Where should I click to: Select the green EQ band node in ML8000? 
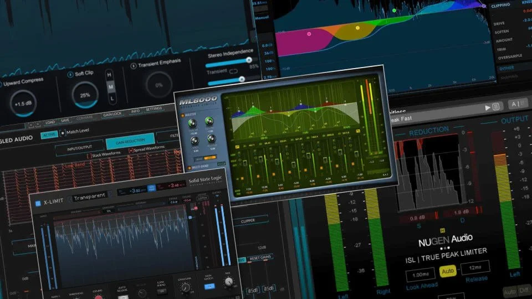click(253, 107)
